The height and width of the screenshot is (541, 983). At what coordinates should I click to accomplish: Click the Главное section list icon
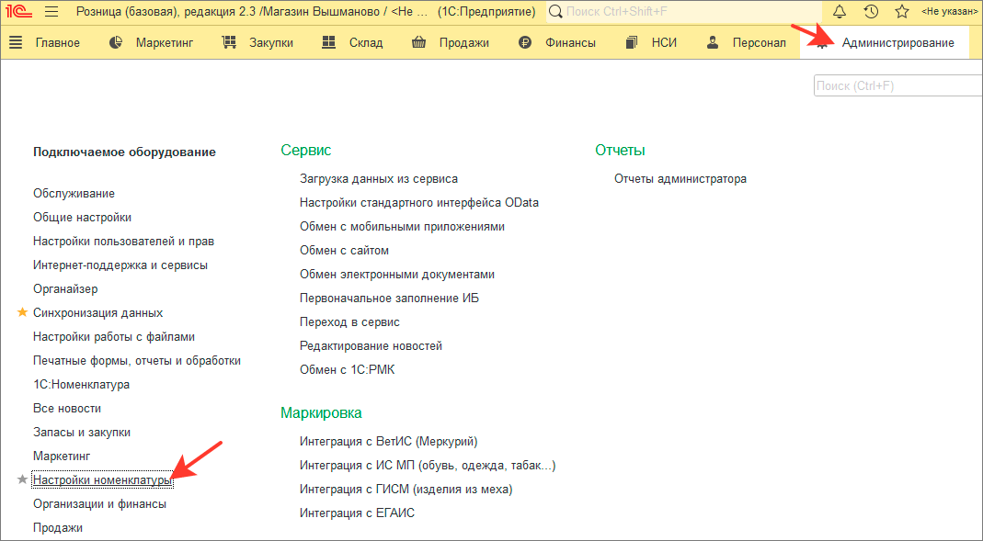click(16, 42)
